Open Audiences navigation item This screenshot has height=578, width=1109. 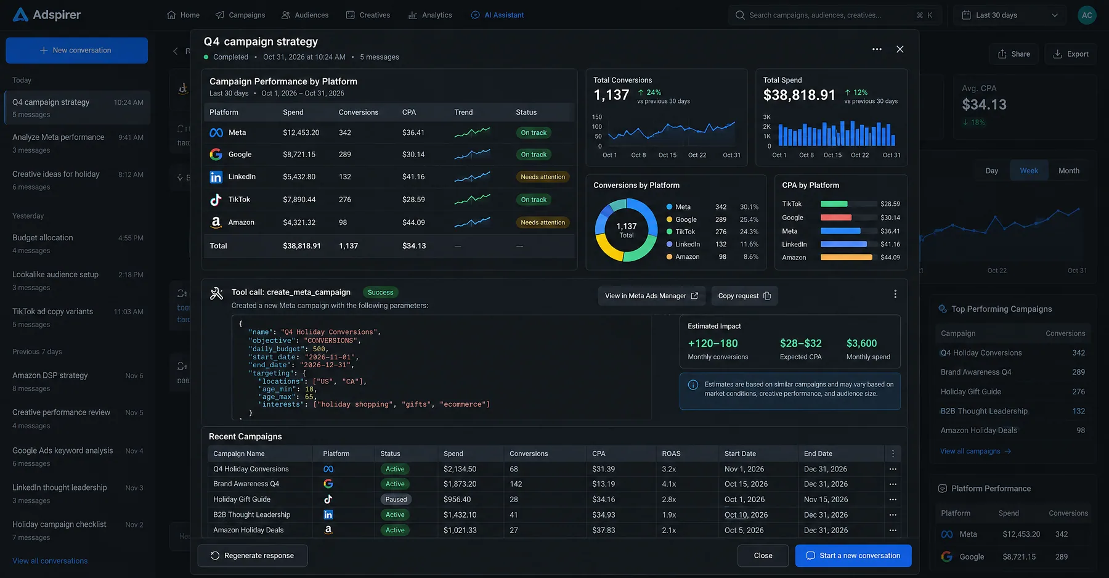305,15
